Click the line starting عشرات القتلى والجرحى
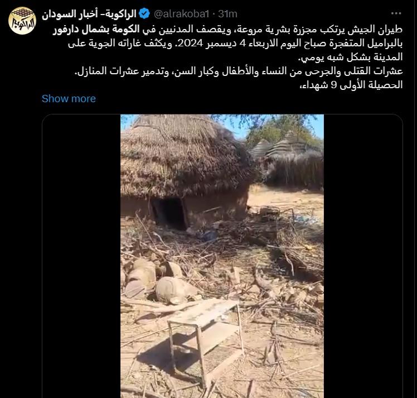Image resolution: width=417 pixels, height=398 pixels. [x=239, y=71]
